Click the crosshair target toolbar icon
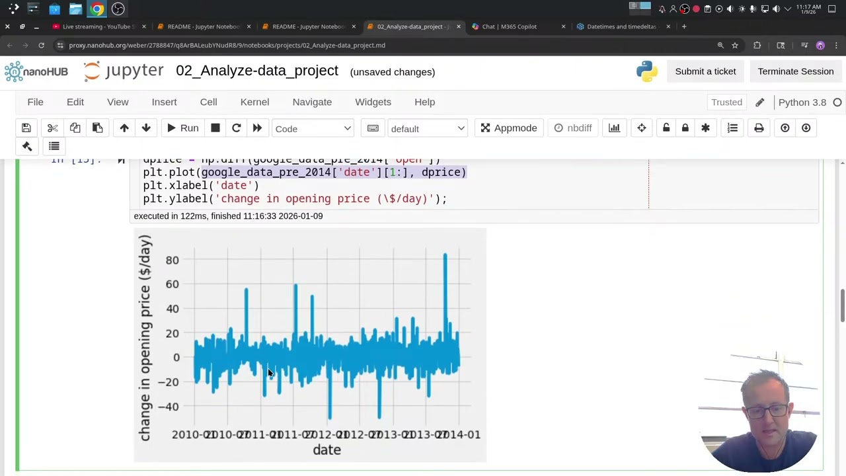Image resolution: width=846 pixels, height=476 pixels. (642, 128)
